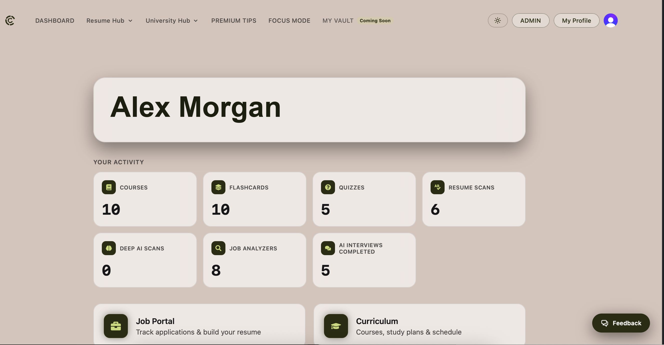This screenshot has width=664, height=345.
Task: Click the Your Activity section heading
Action: pyautogui.click(x=119, y=162)
